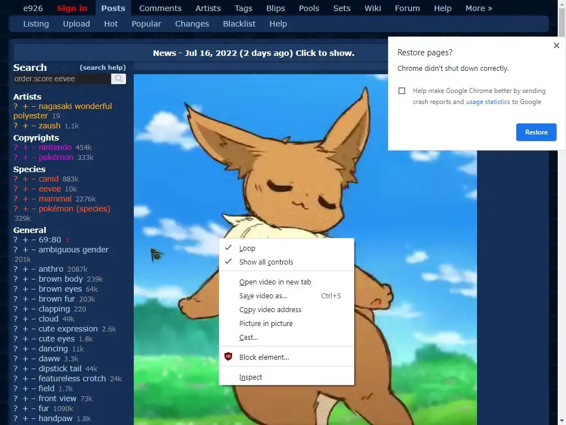566x425 pixels.
Task: Toggle Show all controls option
Action: point(287,262)
